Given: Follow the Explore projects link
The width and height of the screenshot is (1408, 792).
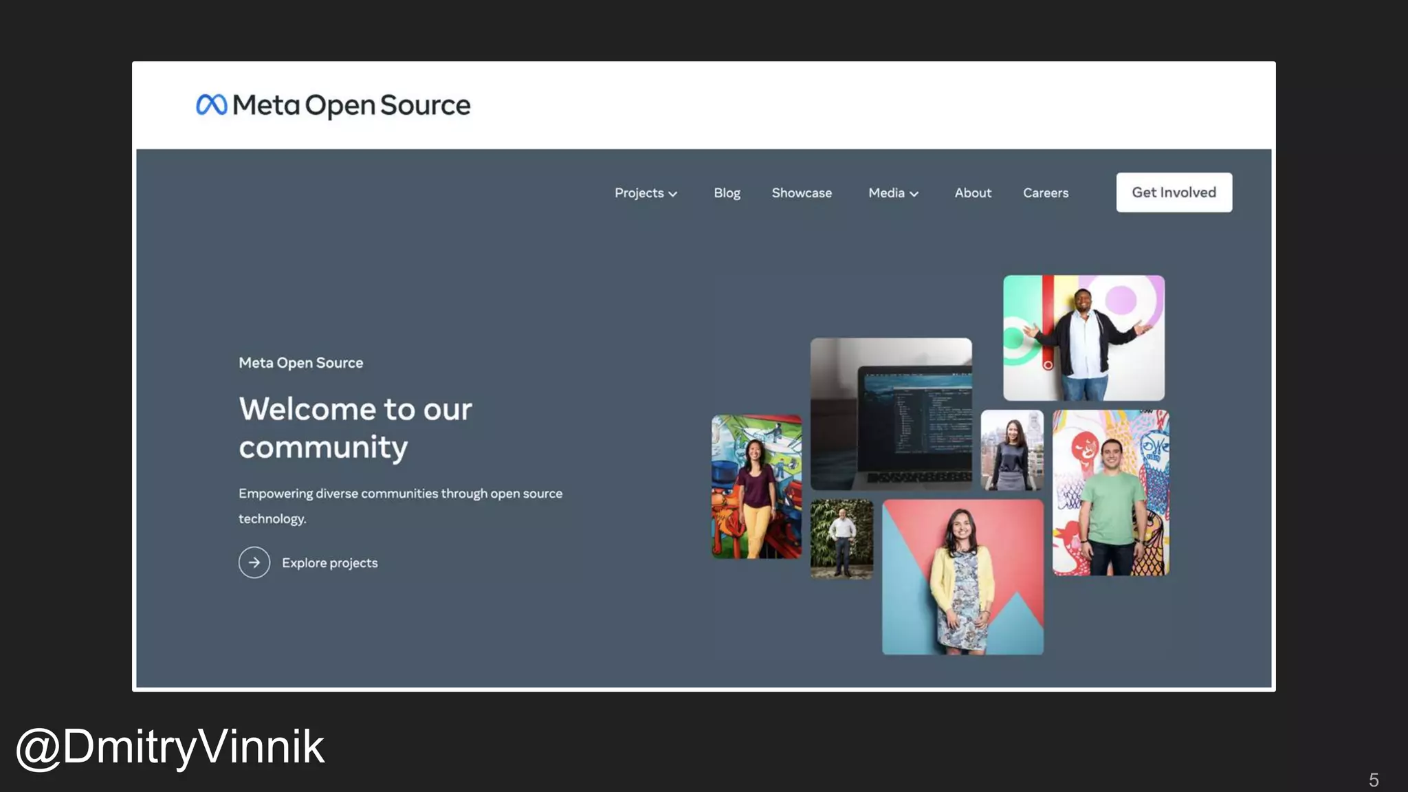Looking at the screenshot, I should 330,563.
